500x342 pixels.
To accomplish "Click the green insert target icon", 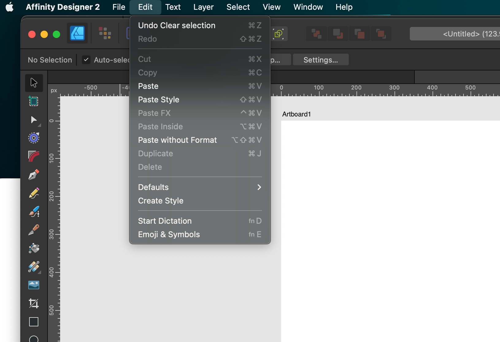I will pyautogui.click(x=279, y=34).
